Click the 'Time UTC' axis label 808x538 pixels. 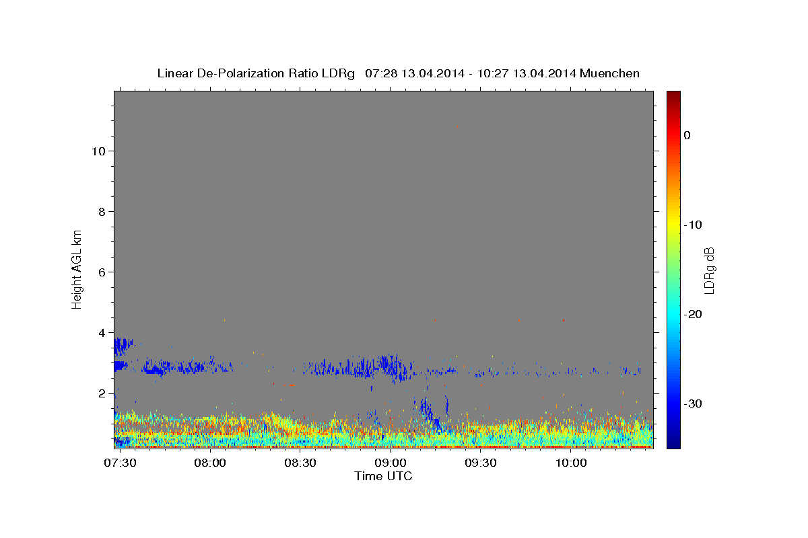click(383, 476)
